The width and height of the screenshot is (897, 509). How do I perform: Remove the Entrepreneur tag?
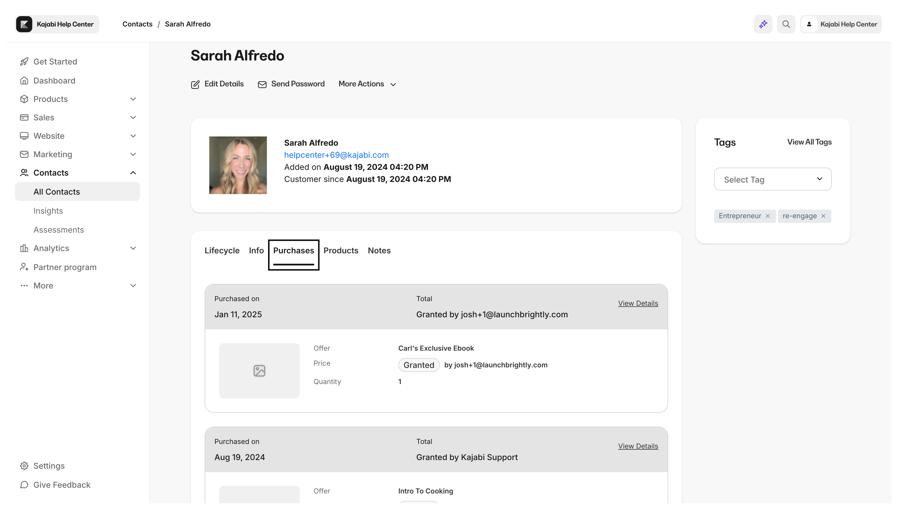click(768, 216)
